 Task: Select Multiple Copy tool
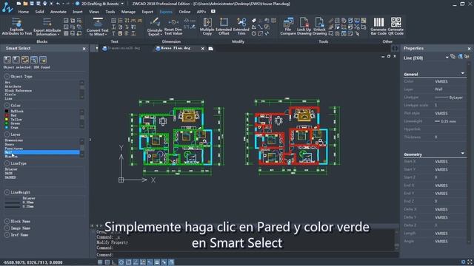click(x=207, y=27)
